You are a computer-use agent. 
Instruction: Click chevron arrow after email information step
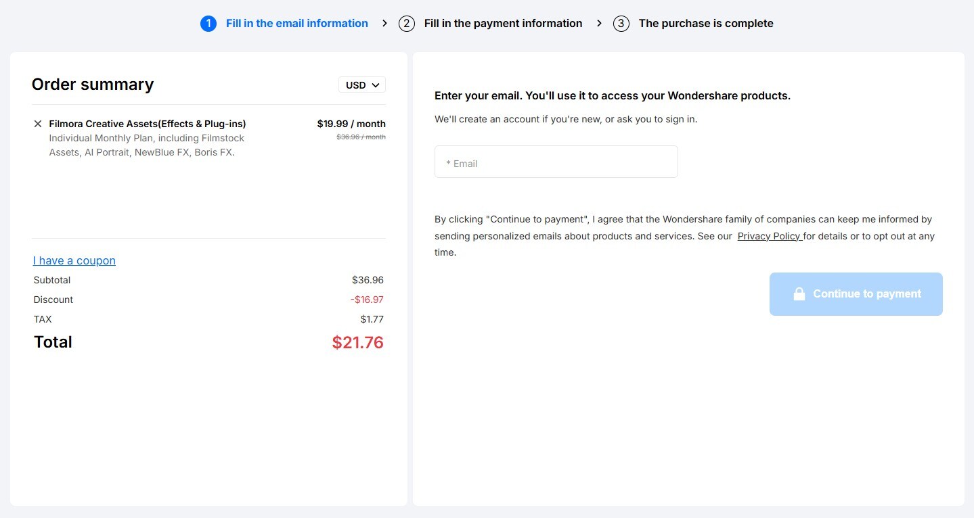pos(384,24)
